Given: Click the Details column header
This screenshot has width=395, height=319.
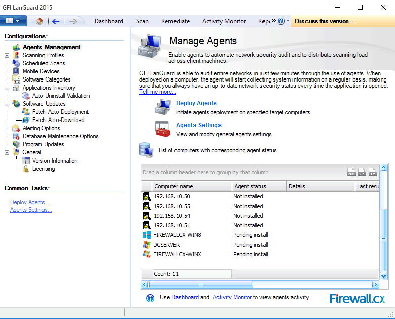Looking at the screenshot, I should click(x=321, y=186).
